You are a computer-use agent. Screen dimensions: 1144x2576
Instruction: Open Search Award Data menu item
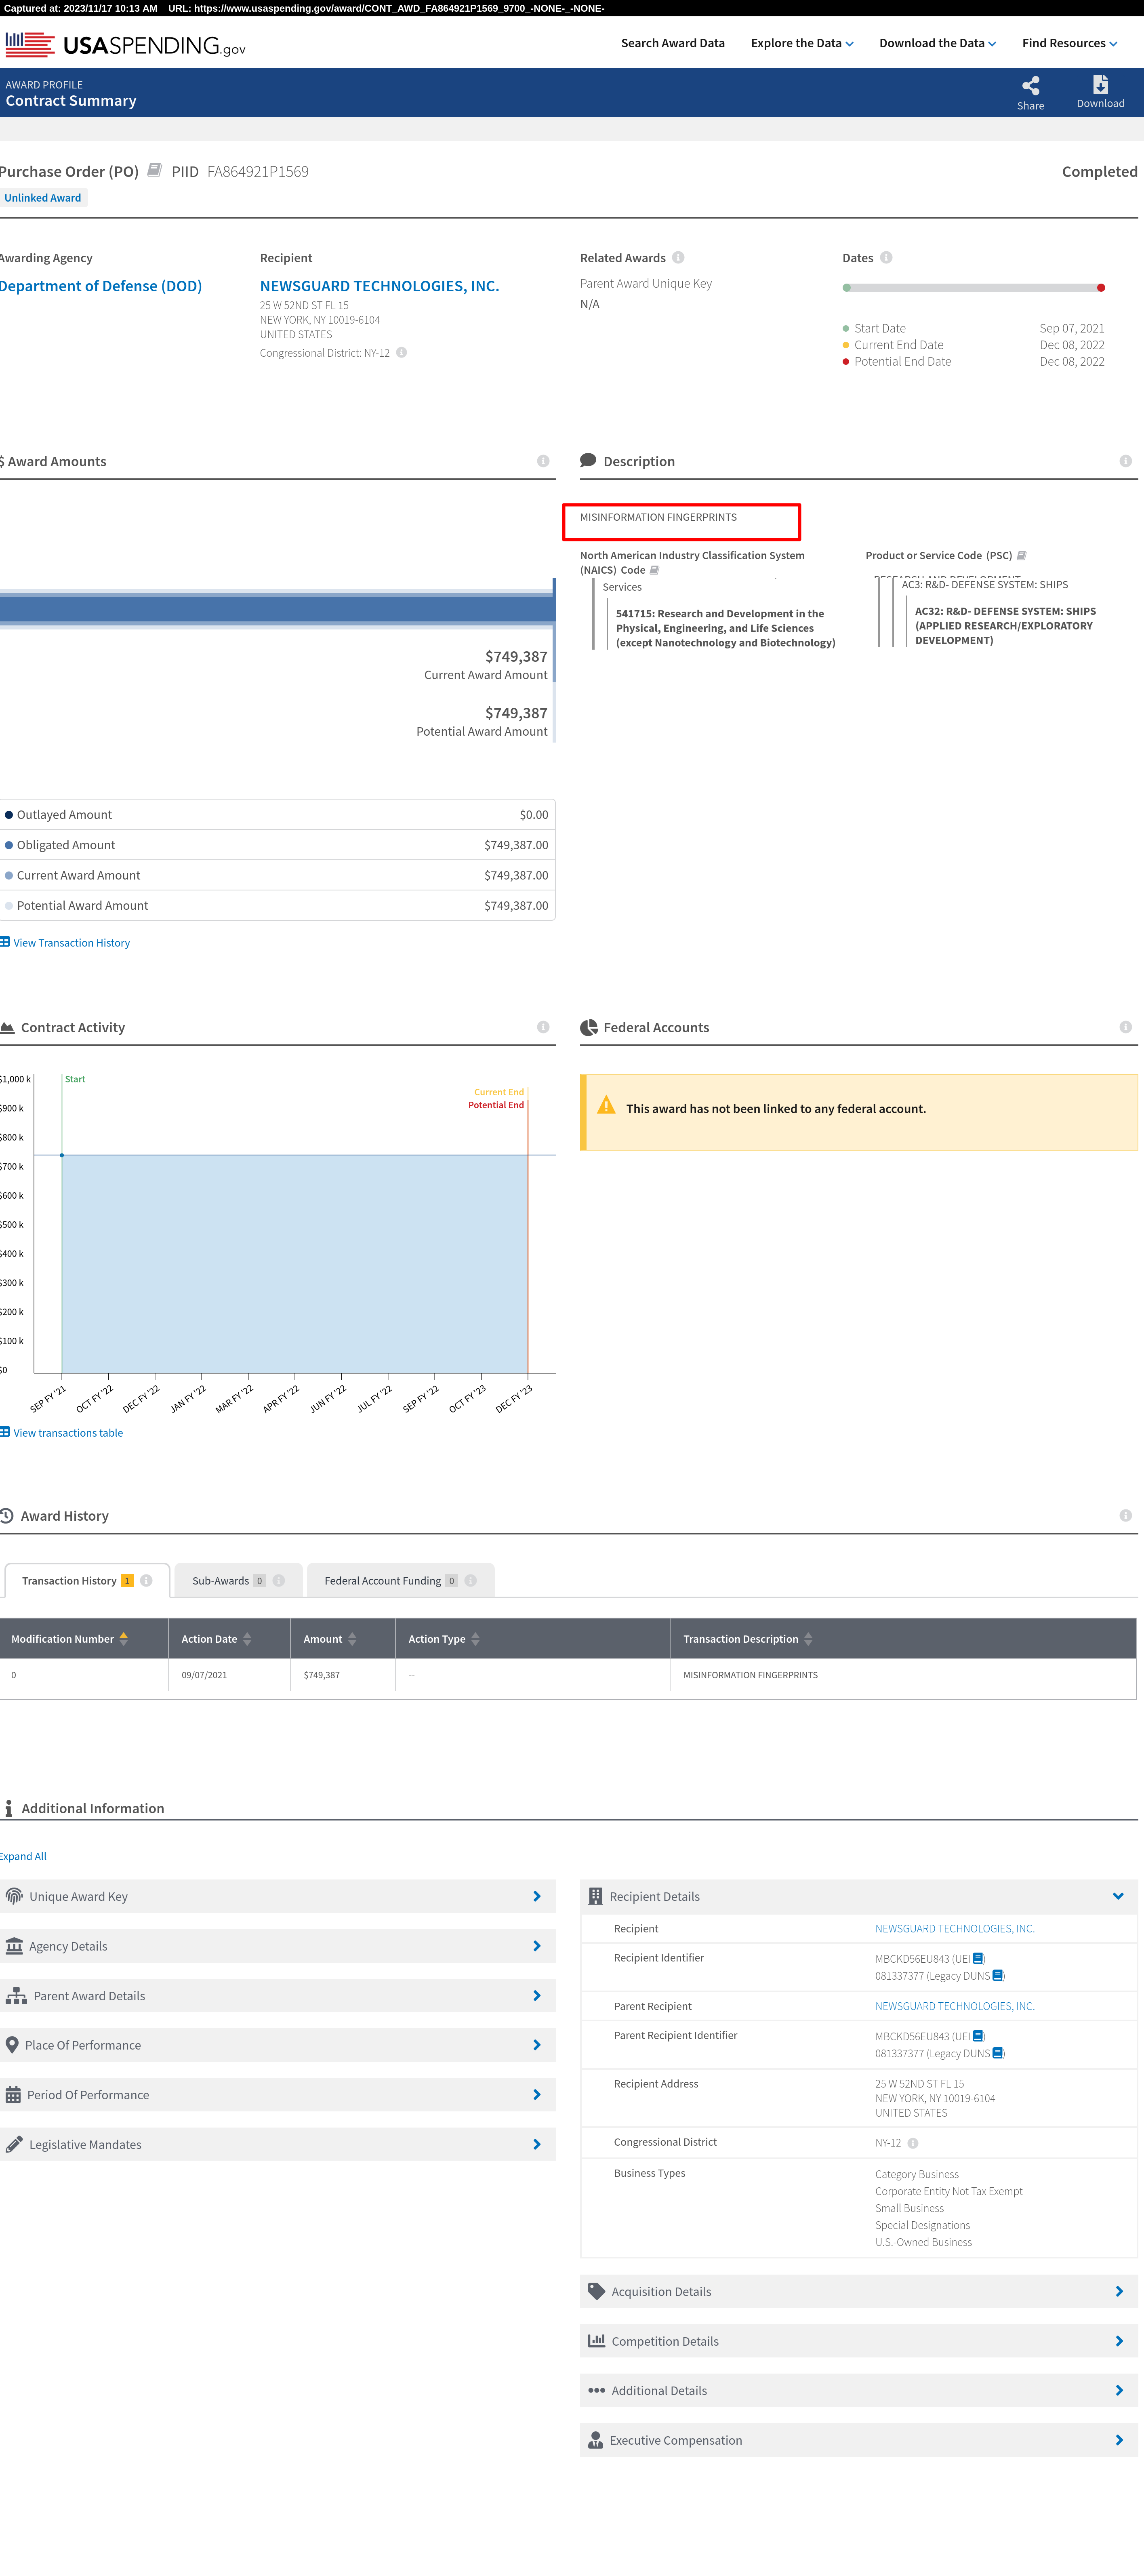[672, 43]
